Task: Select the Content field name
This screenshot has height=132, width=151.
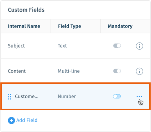Action: click(17, 71)
